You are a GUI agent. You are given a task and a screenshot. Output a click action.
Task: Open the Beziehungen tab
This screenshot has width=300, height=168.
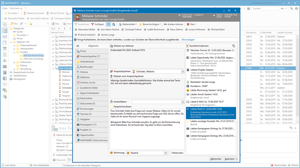[x=92, y=67]
